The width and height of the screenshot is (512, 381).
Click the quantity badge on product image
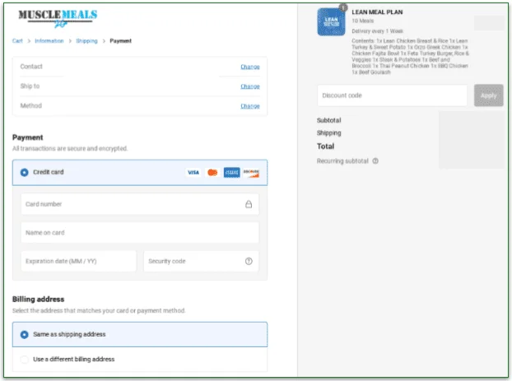[x=343, y=7]
